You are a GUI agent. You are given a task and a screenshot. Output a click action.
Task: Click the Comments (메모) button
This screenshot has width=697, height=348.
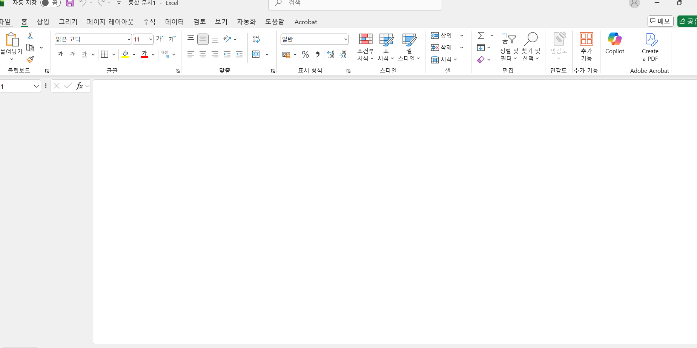[x=660, y=21]
